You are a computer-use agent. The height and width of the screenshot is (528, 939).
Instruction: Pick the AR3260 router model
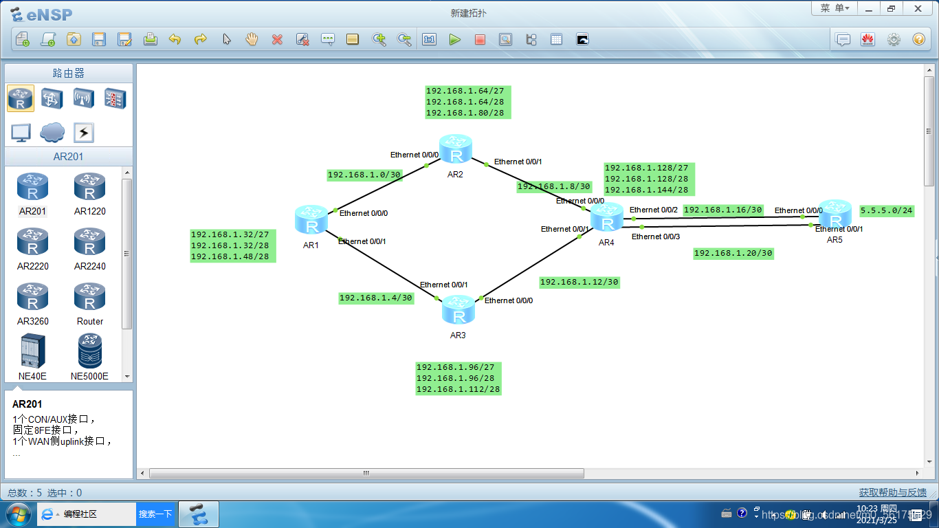[32, 304]
